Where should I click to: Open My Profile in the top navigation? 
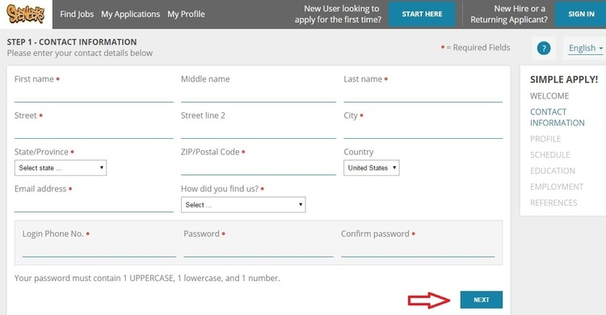(x=186, y=14)
